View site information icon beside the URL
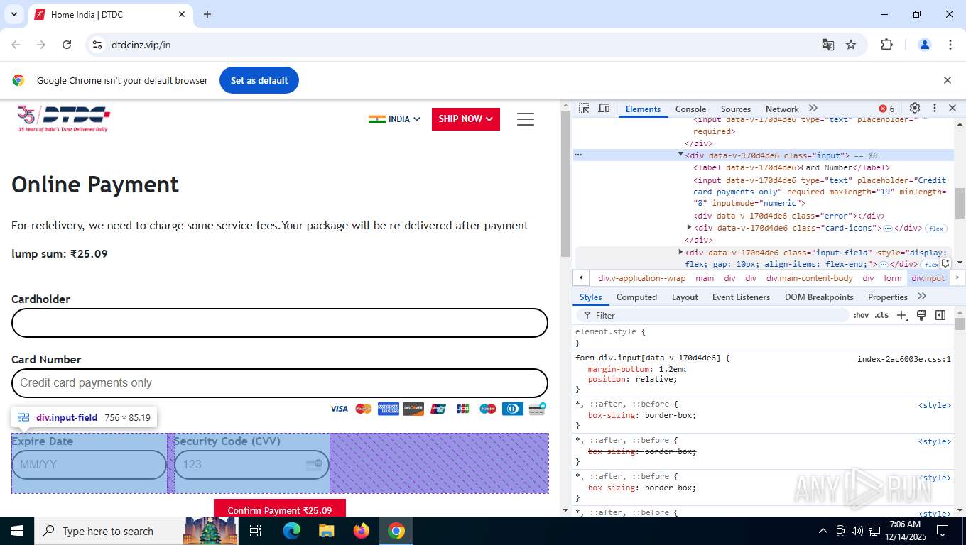This screenshot has height=545, width=966. pos(98,45)
